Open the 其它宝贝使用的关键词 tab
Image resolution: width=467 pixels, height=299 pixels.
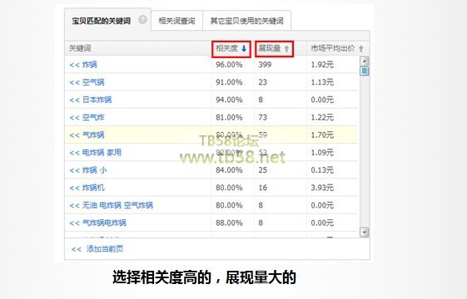247,21
